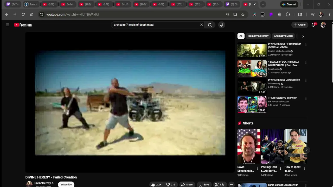
Task: Open Facebreaker video thumbnail
Action: click(252, 50)
